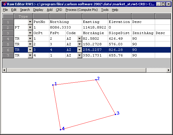Click the SlopeDist cell 626.49
Screen dimensions: 173x135
[120, 39]
